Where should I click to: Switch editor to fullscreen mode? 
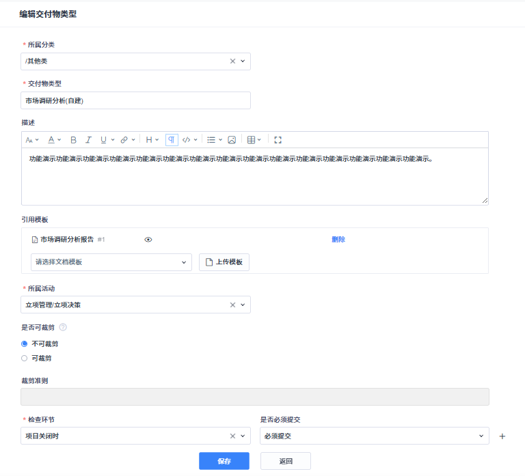pos(278,140)
